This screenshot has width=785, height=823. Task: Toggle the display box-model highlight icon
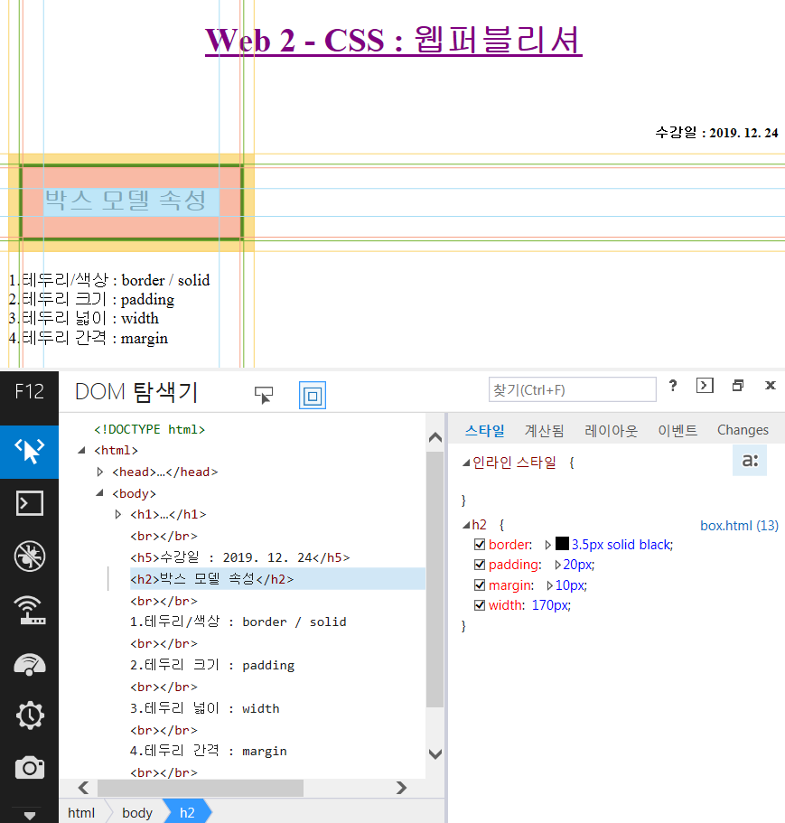pos(313,395)
